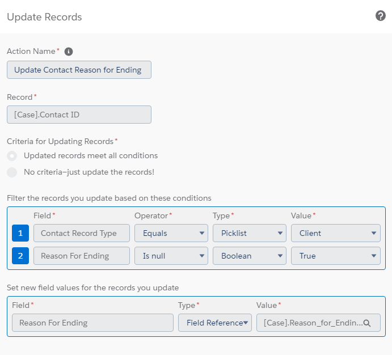This screenshot has height=355, width=392.
Task: Click the Action Name info icon
Action: tap(69, 52)
